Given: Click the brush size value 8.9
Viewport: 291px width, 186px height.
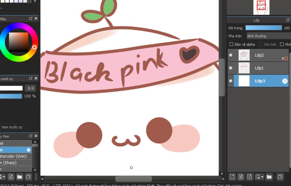Looking at the screenshot, I should [x=31, y=88].
